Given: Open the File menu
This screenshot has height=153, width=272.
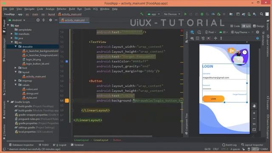Looking at the screenshot, I should pos(5,9).
